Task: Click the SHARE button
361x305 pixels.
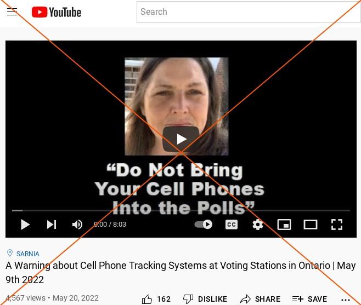Action: coord(260,299)
